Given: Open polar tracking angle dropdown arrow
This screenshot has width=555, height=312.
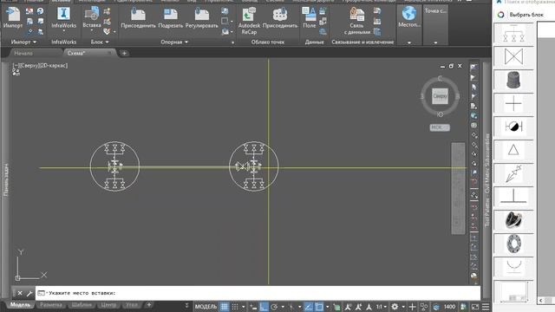Looking at the screenshot, I should [283, 307].
